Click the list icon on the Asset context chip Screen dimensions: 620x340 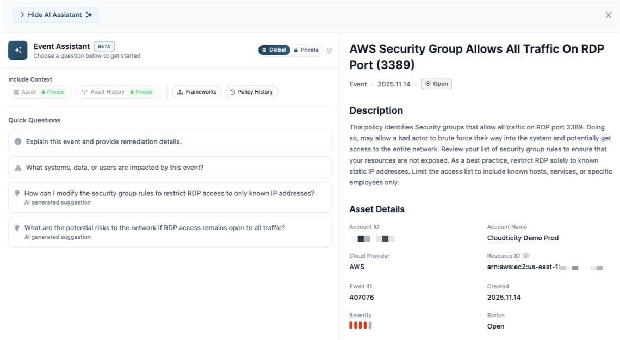tap(16, 92)
